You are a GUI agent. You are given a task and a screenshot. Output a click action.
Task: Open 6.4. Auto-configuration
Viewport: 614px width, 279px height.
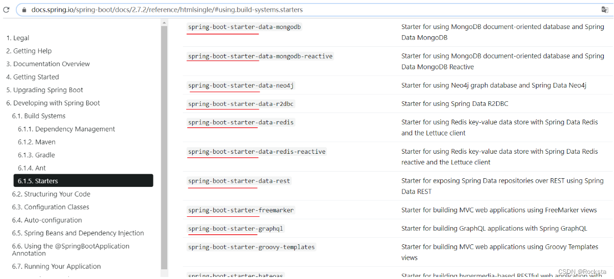[x=47, y=220]
